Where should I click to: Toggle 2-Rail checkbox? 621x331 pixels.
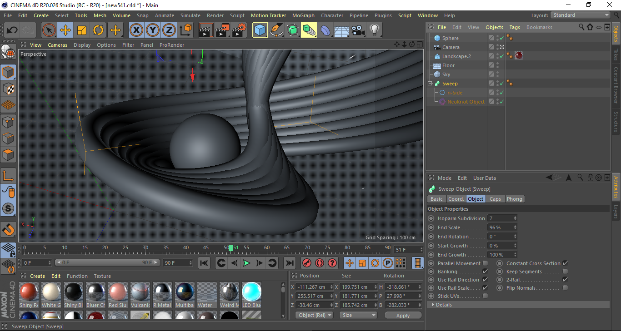(x=565, y=280)
